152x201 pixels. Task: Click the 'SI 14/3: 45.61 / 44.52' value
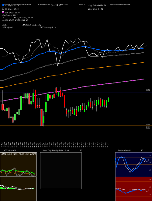tap(23, 18)
